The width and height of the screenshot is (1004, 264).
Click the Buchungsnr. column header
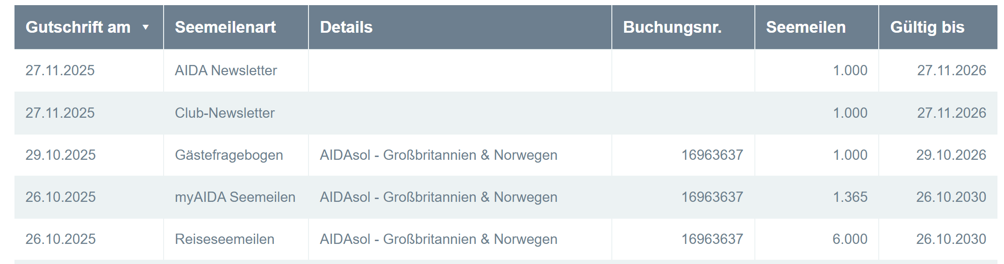(x=672, y=28)
